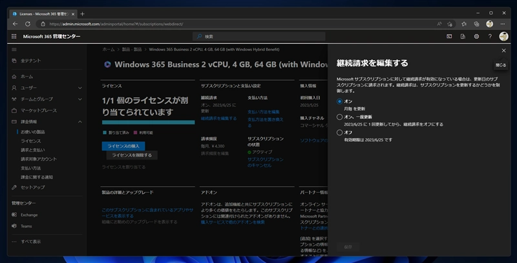Open the Teams admin center

click(x=26, y=226)
